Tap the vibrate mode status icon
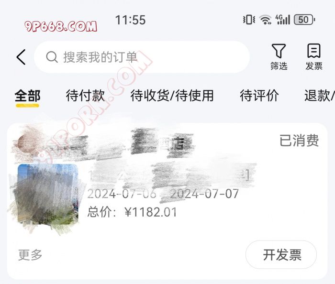 (x=249, y=20)
